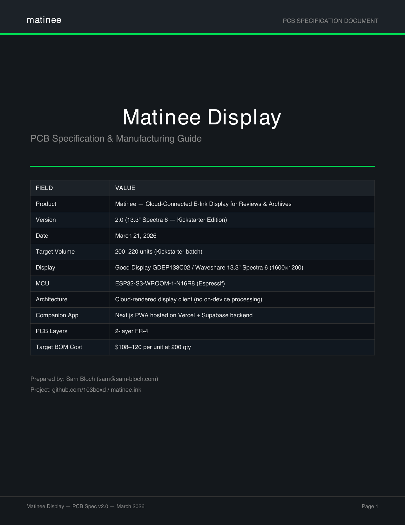Click the Page 1 footer label
The height and width of the screenshot is (525, 405).
point(370,506)
